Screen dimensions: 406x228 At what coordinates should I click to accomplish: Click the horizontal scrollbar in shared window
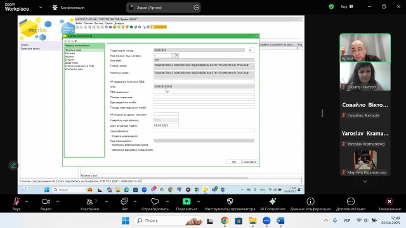pos(164,178)
